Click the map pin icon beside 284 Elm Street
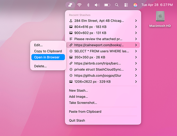Screen dimensions: 177x136 click(71, 21)
